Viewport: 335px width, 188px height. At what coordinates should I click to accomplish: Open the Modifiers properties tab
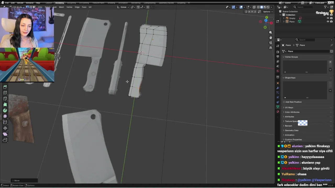point(278,88)
